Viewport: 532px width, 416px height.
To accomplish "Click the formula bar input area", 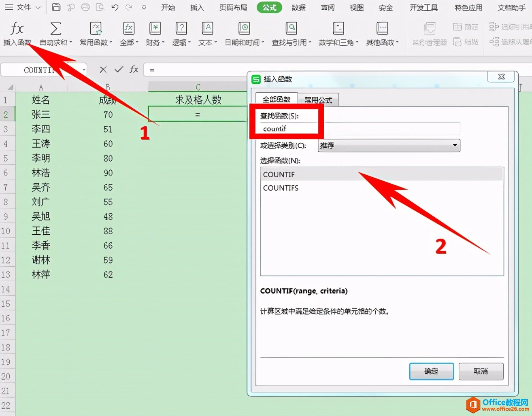I will point(338,70).
